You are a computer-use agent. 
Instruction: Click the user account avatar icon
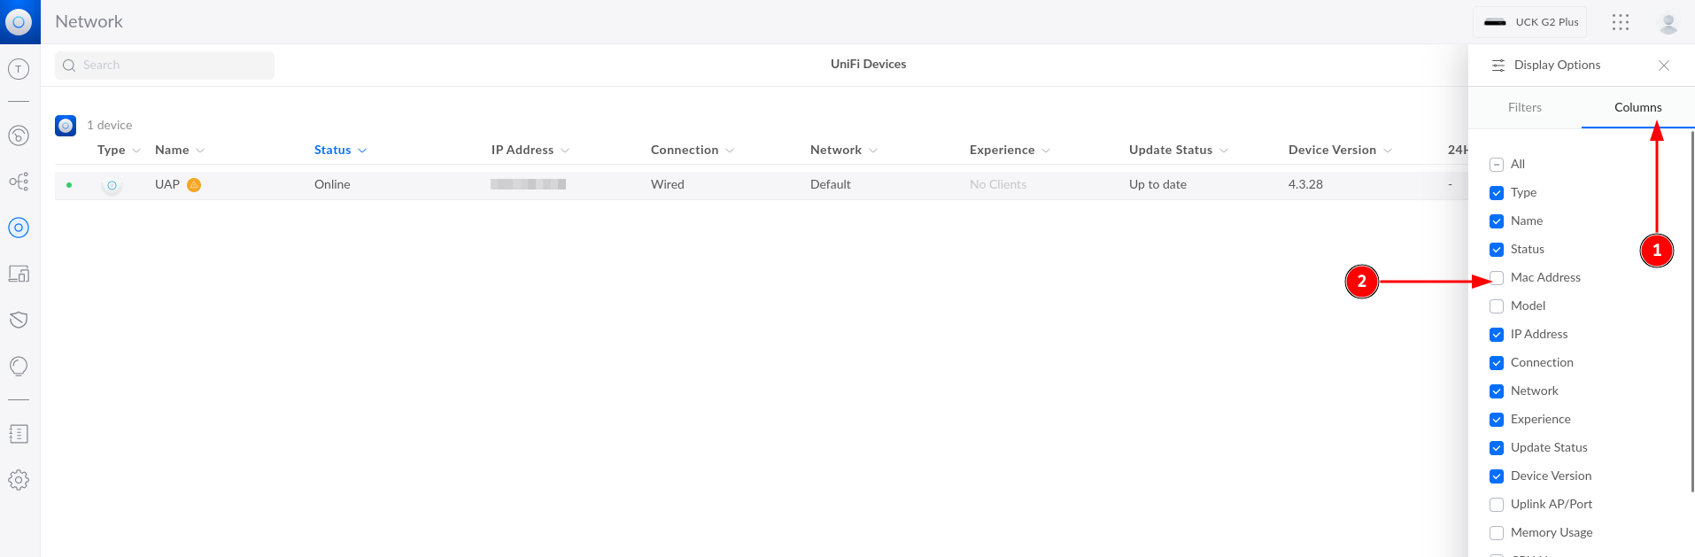tap(1668, 23)
